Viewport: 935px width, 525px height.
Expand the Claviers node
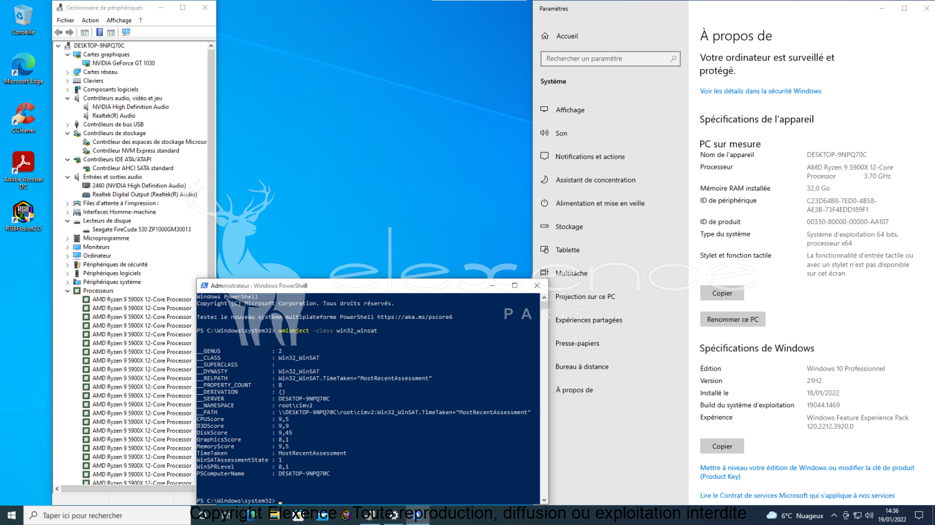(67, 81)
